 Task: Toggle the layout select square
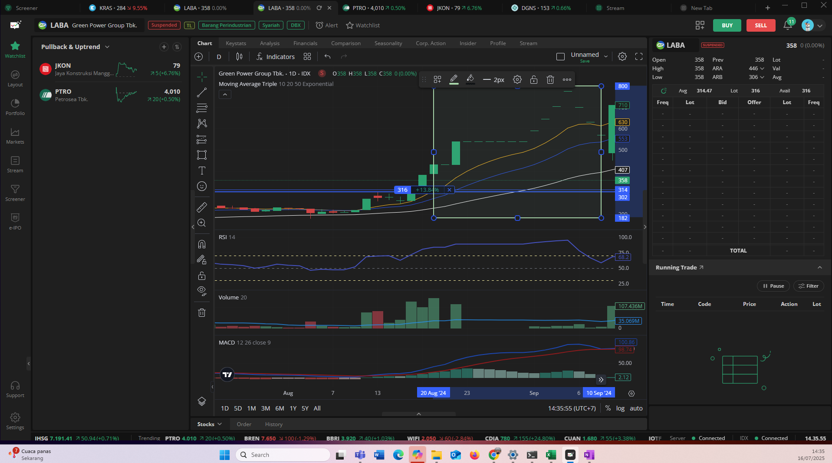tap(560, 56)
